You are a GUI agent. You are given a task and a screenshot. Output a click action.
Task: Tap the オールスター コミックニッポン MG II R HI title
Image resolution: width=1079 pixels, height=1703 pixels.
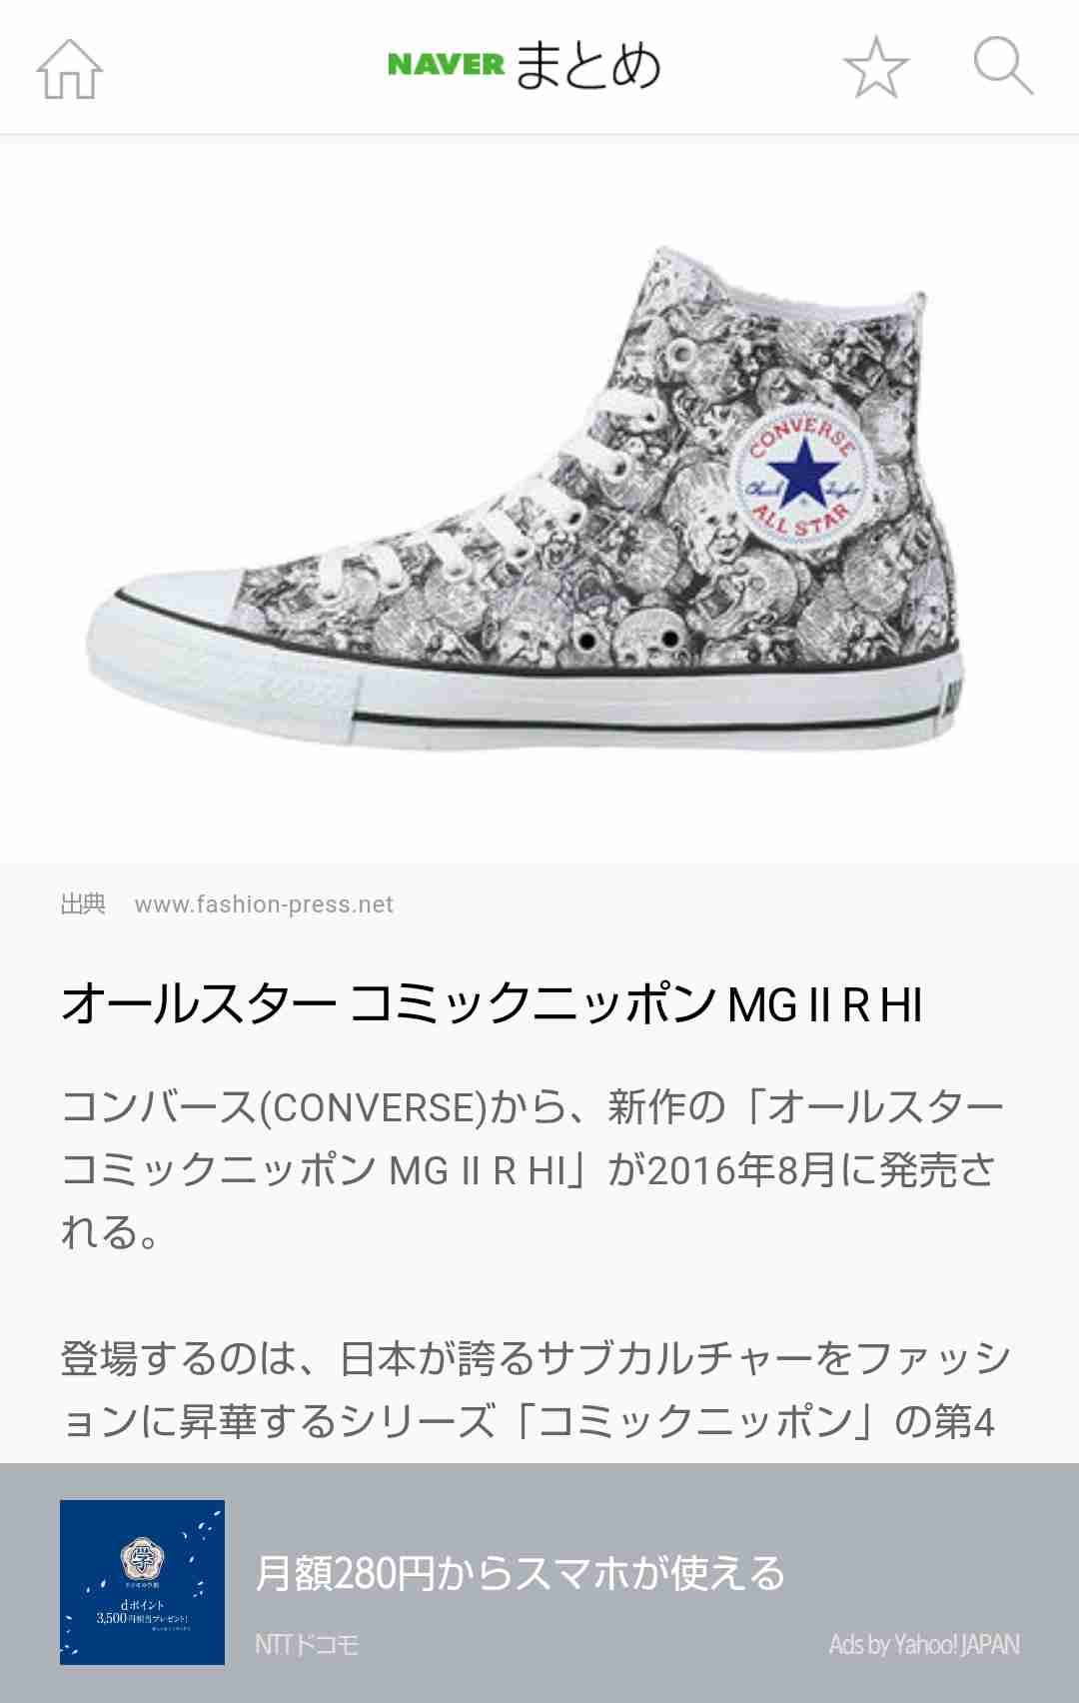pyautogui.click(x=492, y=1004)
